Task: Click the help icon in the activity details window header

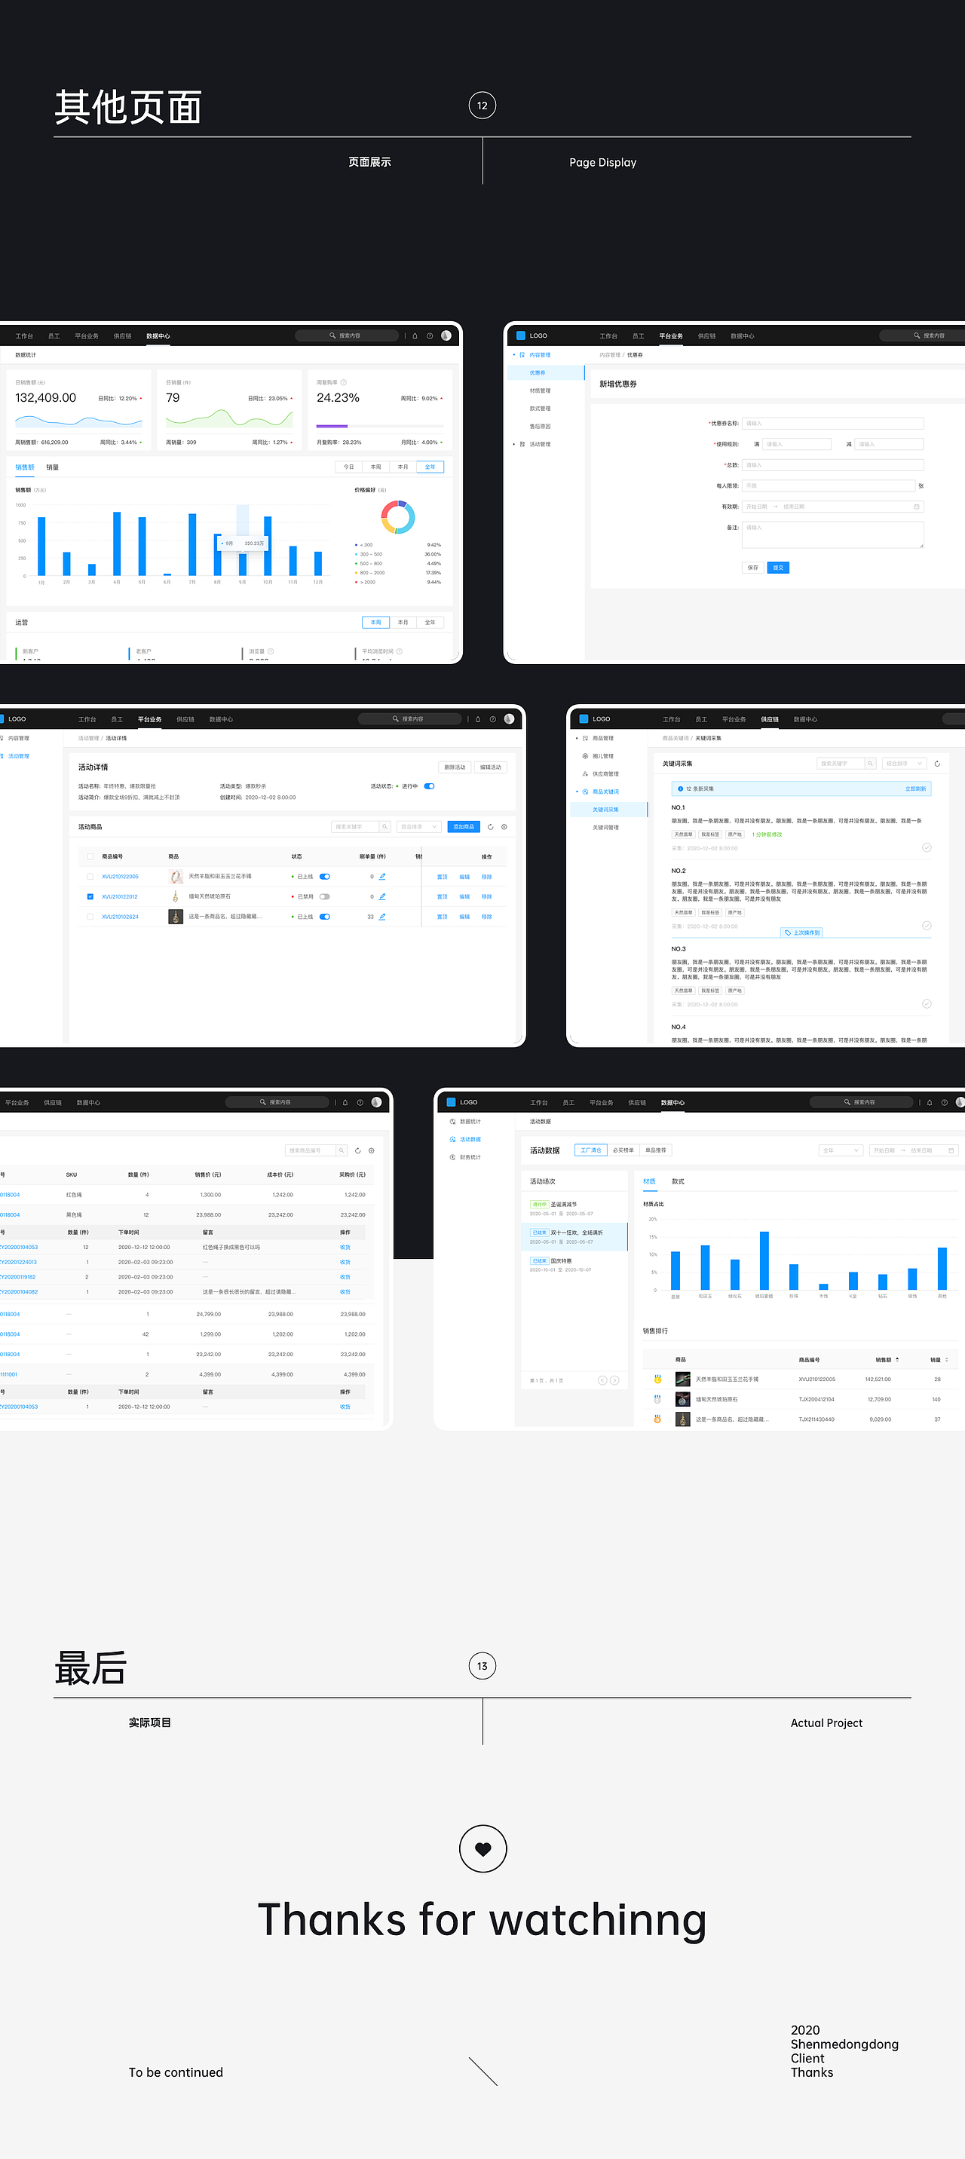Action: pyautogui.click(x=493, y=719)
